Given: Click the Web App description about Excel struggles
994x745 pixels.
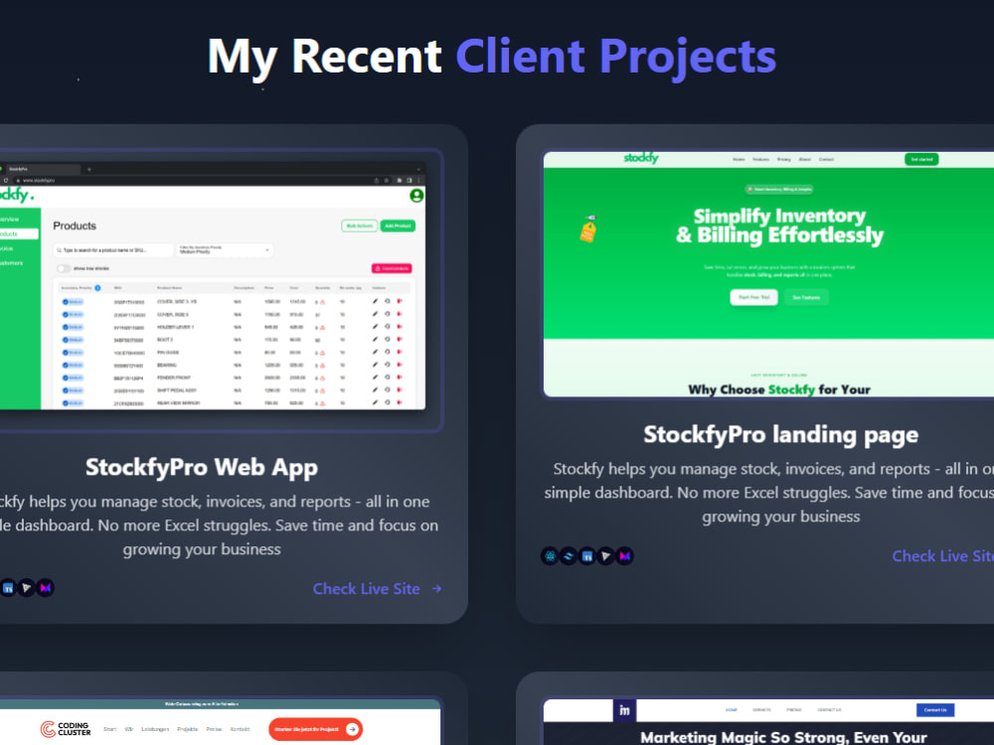Looking at the screenshot, I should (x=219, y=525).
